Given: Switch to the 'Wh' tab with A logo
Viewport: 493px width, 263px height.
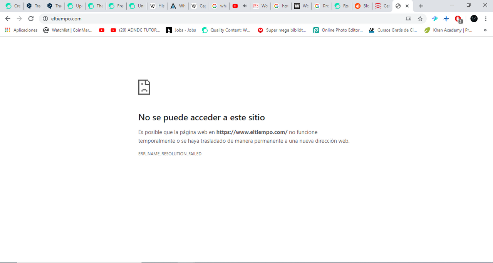Looking at the screenshot, I should [x=178, y=6].
